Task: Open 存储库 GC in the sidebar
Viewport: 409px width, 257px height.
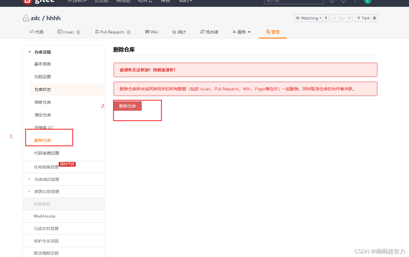Action: click(x=44, y=128)
